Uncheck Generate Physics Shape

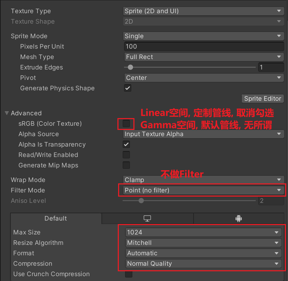tap(127, 88)
